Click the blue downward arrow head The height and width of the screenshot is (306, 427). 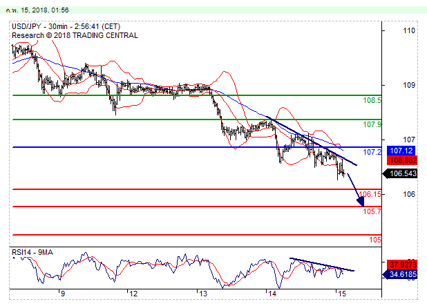click(361, 202)
